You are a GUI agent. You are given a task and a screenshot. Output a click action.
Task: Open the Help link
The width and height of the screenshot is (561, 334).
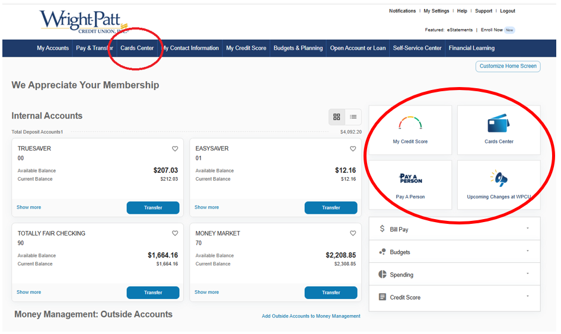coord(462,11)
